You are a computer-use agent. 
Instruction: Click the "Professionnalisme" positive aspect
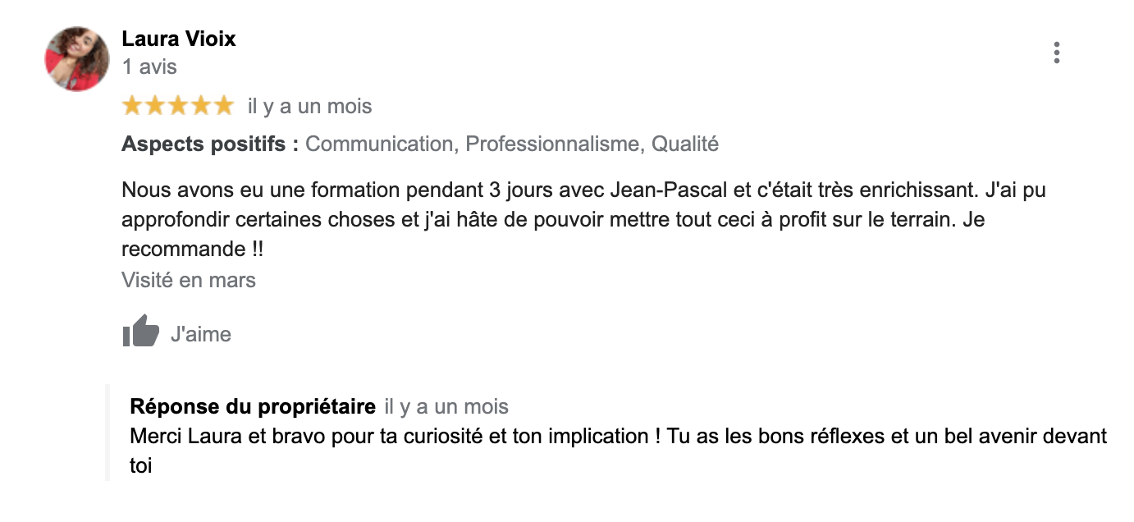click(x=552, y=144)
